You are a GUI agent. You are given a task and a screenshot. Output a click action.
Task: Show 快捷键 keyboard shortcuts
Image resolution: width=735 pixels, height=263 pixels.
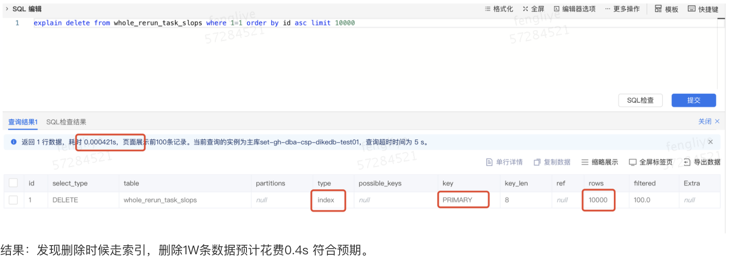coord(703,9)
